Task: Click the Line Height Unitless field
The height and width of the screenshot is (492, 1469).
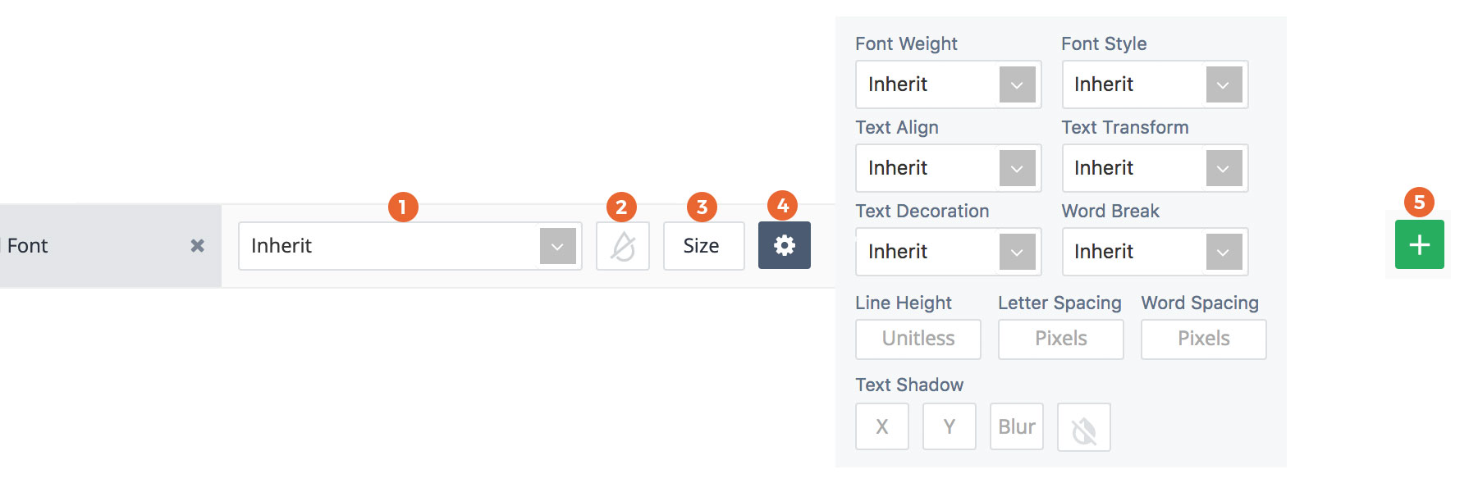Action: 918,339
